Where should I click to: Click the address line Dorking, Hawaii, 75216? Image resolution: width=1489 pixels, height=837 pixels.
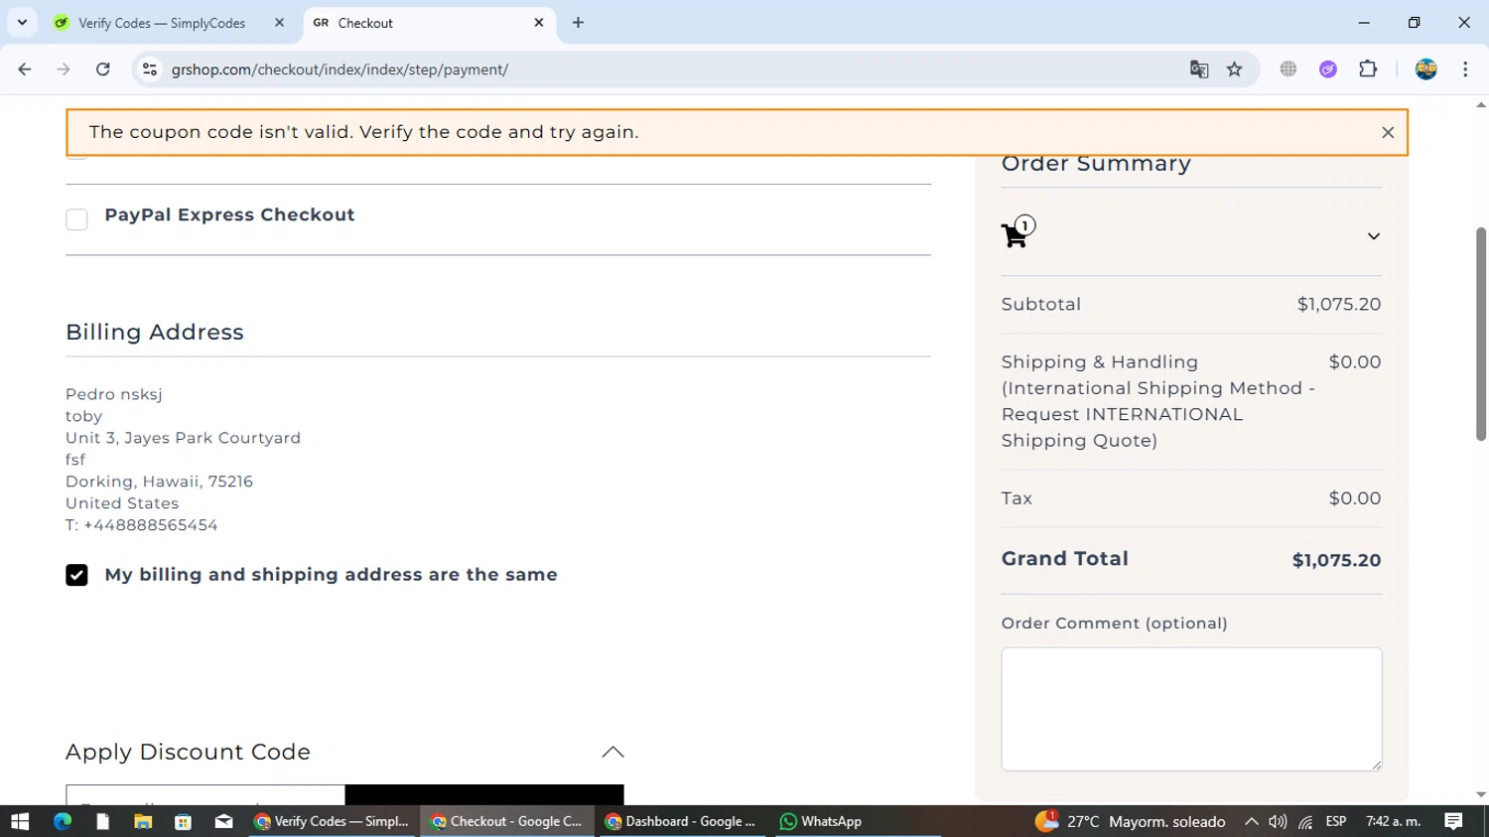click(x=159, y=482)
